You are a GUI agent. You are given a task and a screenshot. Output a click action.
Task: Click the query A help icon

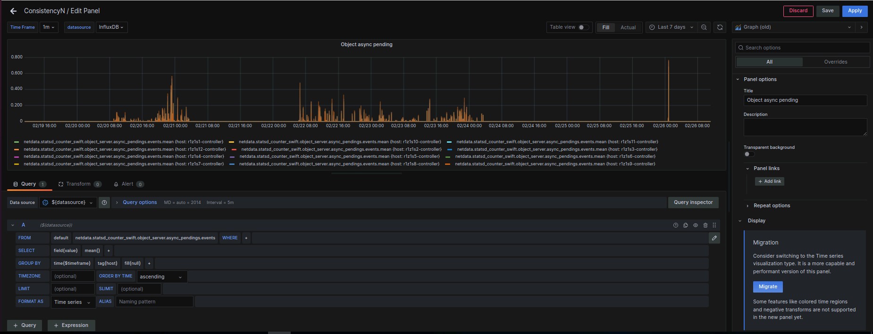[676, 225]
